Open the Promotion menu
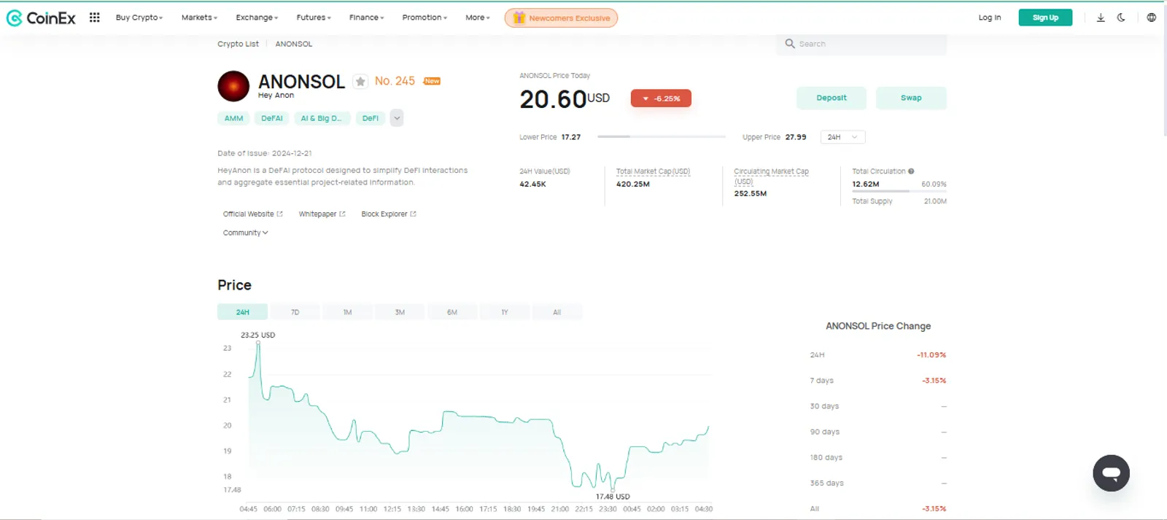The width and height of the screenshot is (1167, 520). click(x=424, y=18)
